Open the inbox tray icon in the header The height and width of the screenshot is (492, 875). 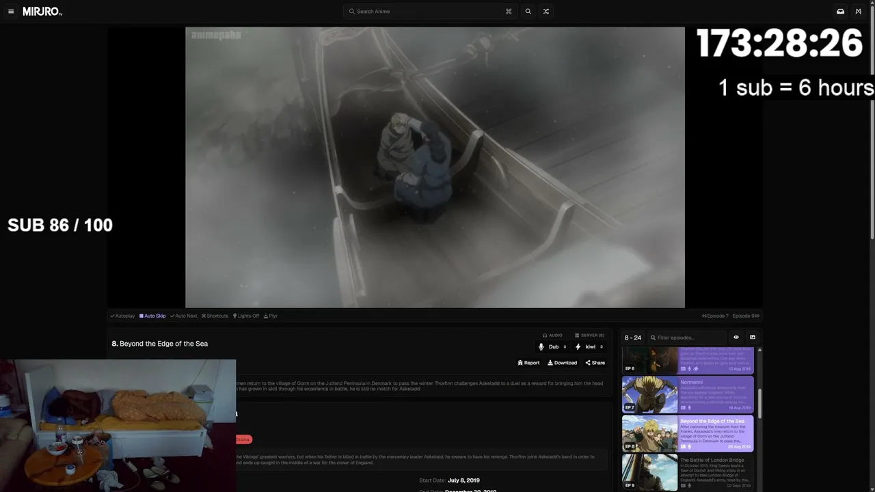840,12
